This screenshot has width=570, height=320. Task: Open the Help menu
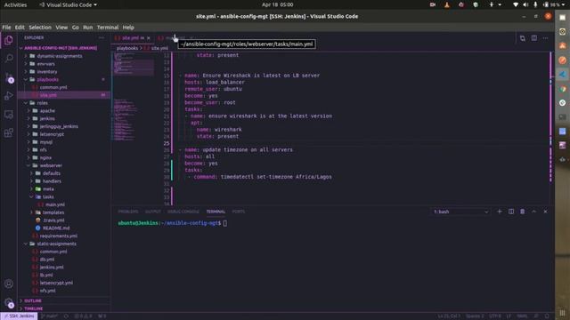(x=128, y=28)
